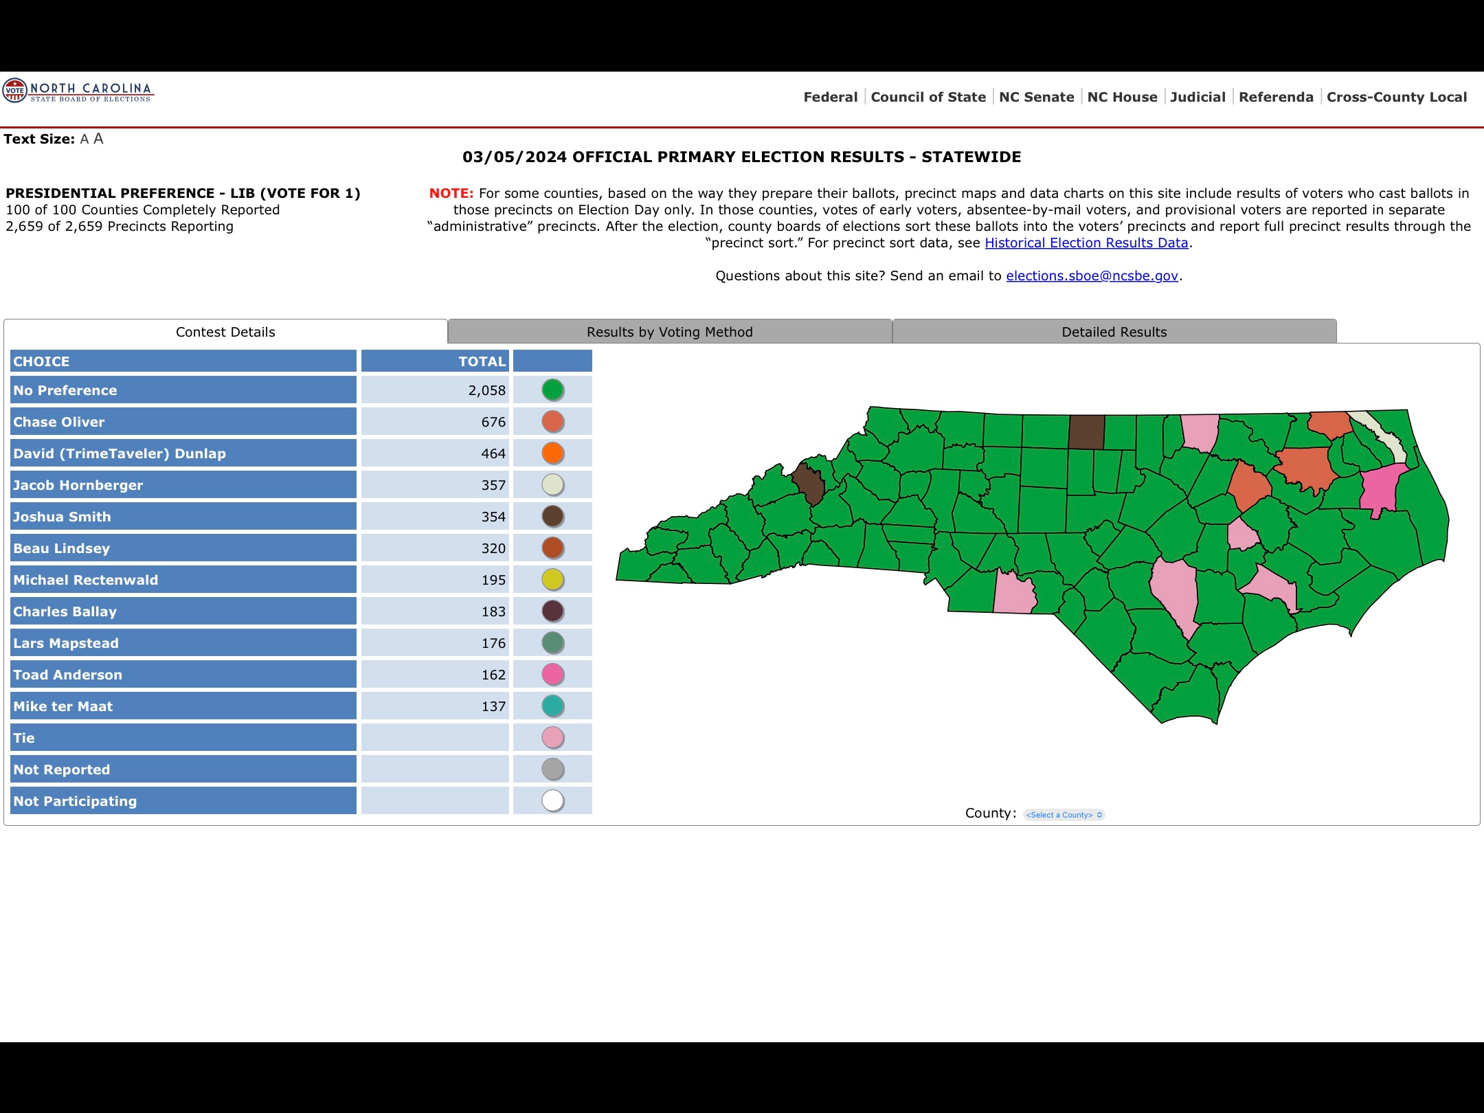Image resolution: width=1484 pixels, height=1113 pixels.
Task: Click the hot pink county on the map
Action: [1380, 489]
